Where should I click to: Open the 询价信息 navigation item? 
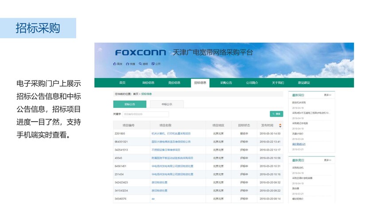148,83
